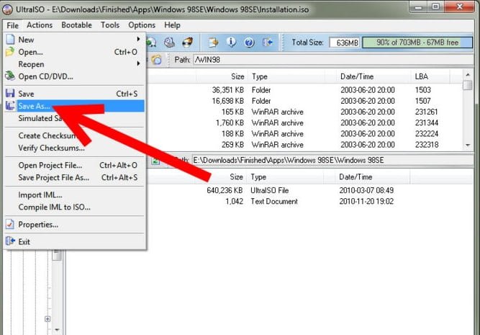Click the new folder icon beside Path
The image size is (480, 335).
[x=156, y=60]
